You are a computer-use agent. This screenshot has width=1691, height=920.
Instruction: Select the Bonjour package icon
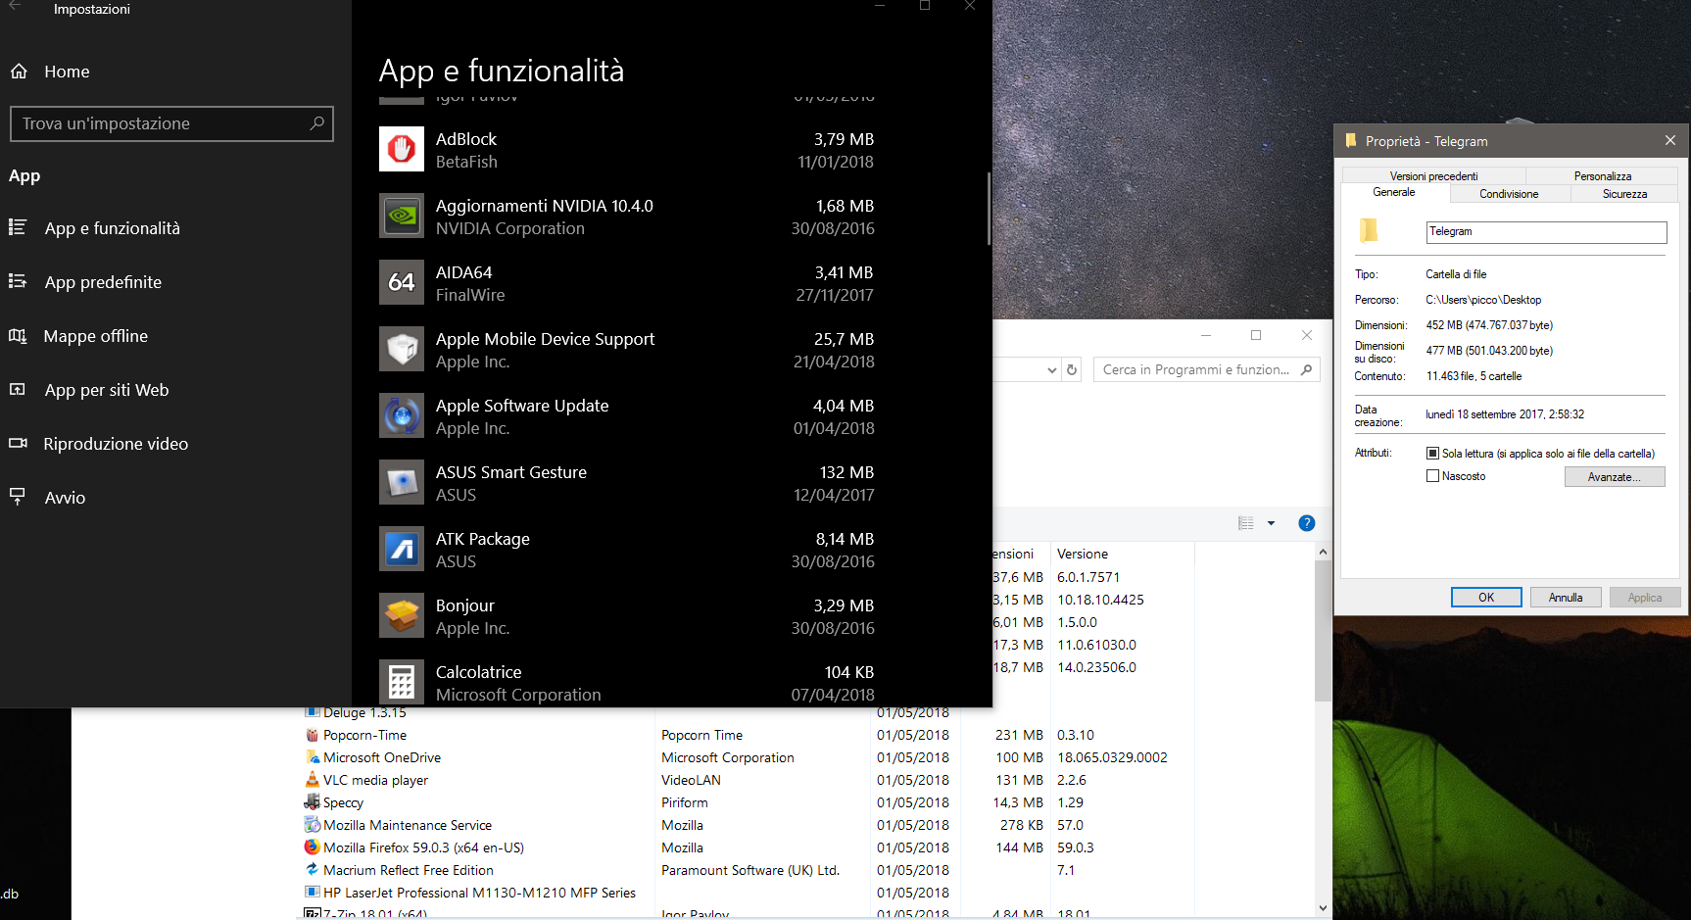tap(402, 615)
